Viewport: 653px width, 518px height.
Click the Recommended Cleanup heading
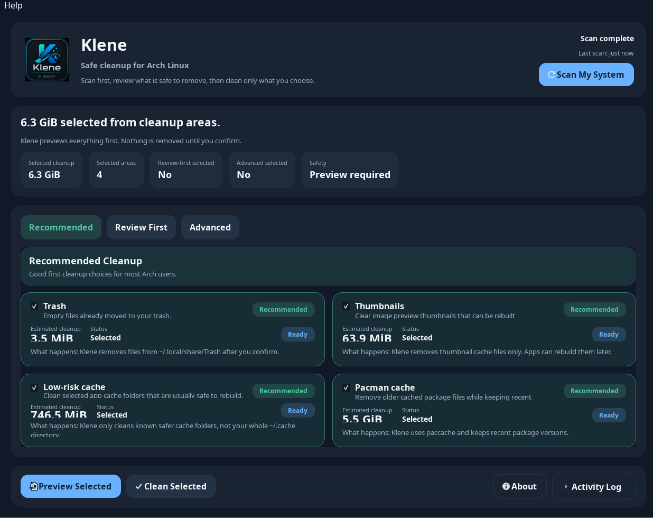point(86,261)
